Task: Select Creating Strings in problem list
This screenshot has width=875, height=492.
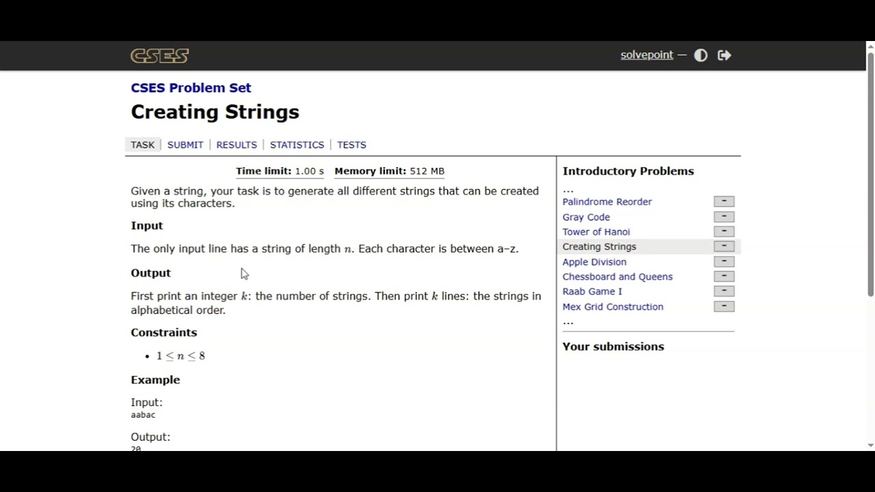Action: pyautogui.click(x=599, y=247)
